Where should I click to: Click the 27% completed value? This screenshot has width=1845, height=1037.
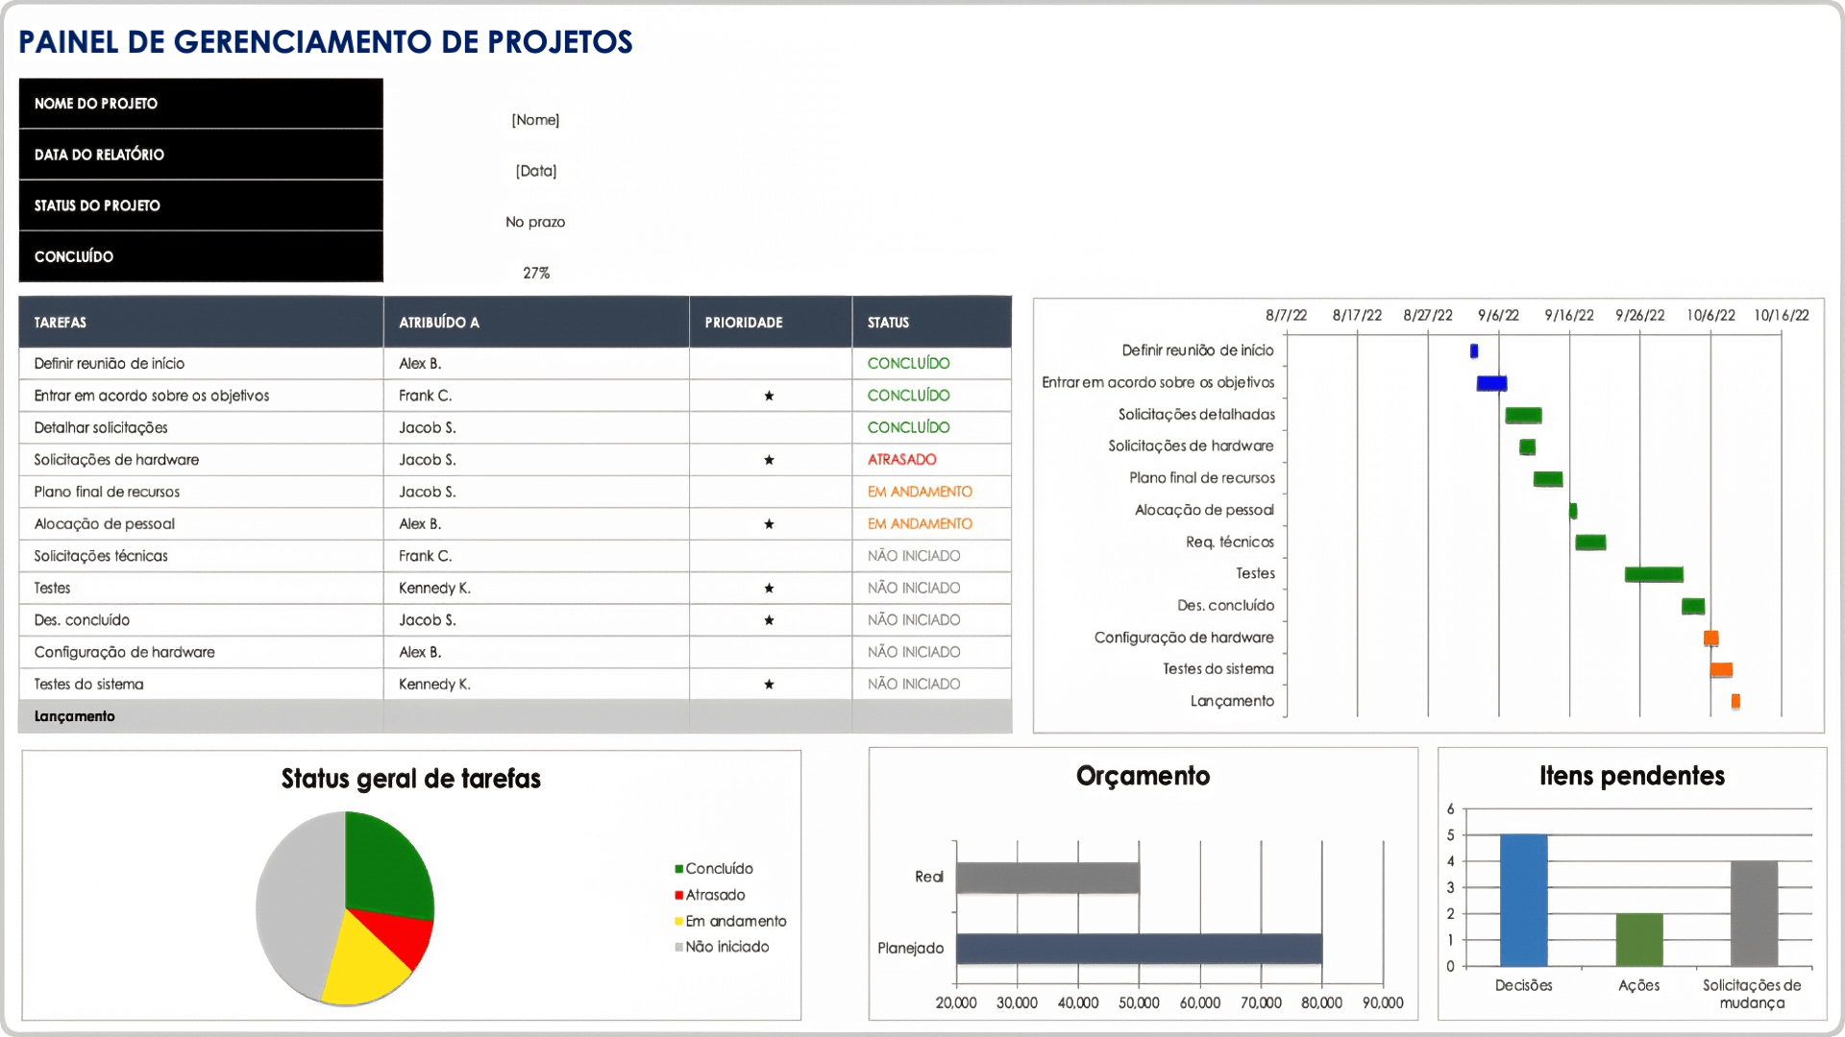tap(536, 274)
